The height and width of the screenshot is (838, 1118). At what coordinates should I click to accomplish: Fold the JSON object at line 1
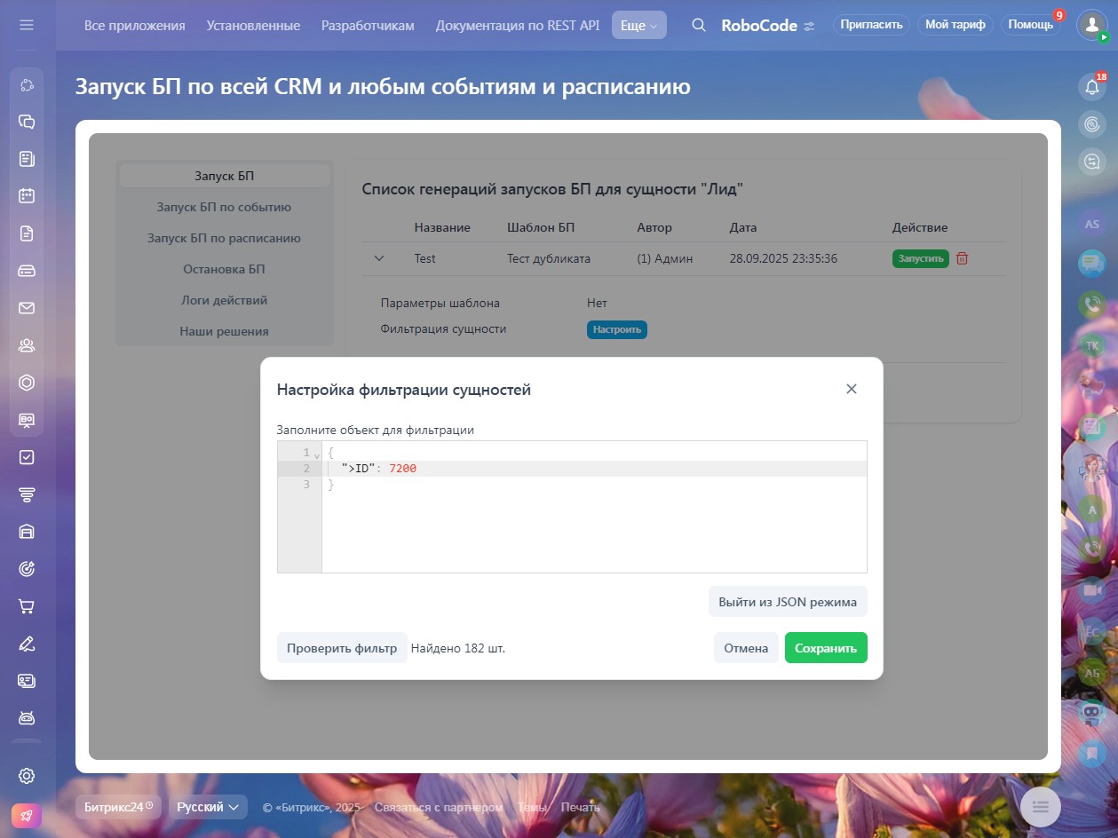click(x=317, y=455)
